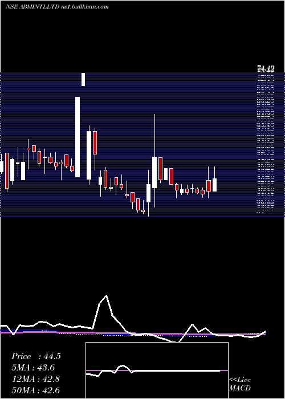Click the '50MA : 42.6' value
This screenshot has height=399, width=285.
(x=35, y=390)
